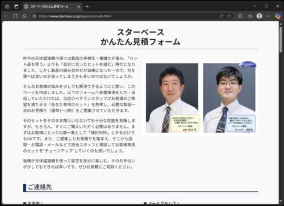Select the スターベースかんたん見積フォーム tab
Screen dimensions: 284x206
click(52, 6)
